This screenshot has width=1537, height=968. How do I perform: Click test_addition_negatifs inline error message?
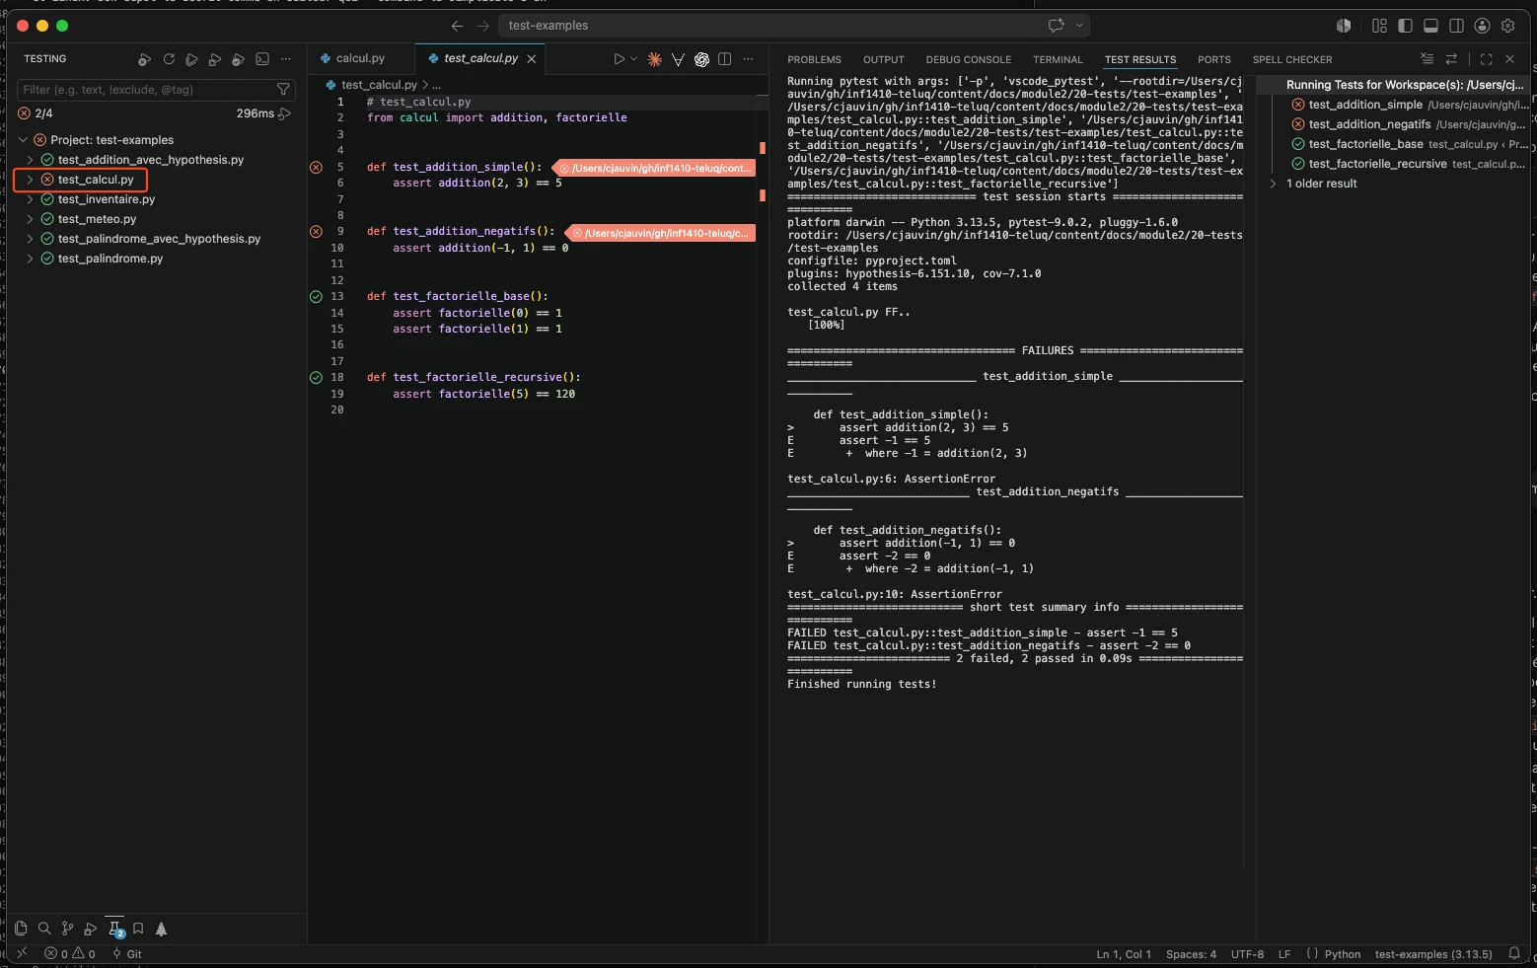tap(661, 233)
